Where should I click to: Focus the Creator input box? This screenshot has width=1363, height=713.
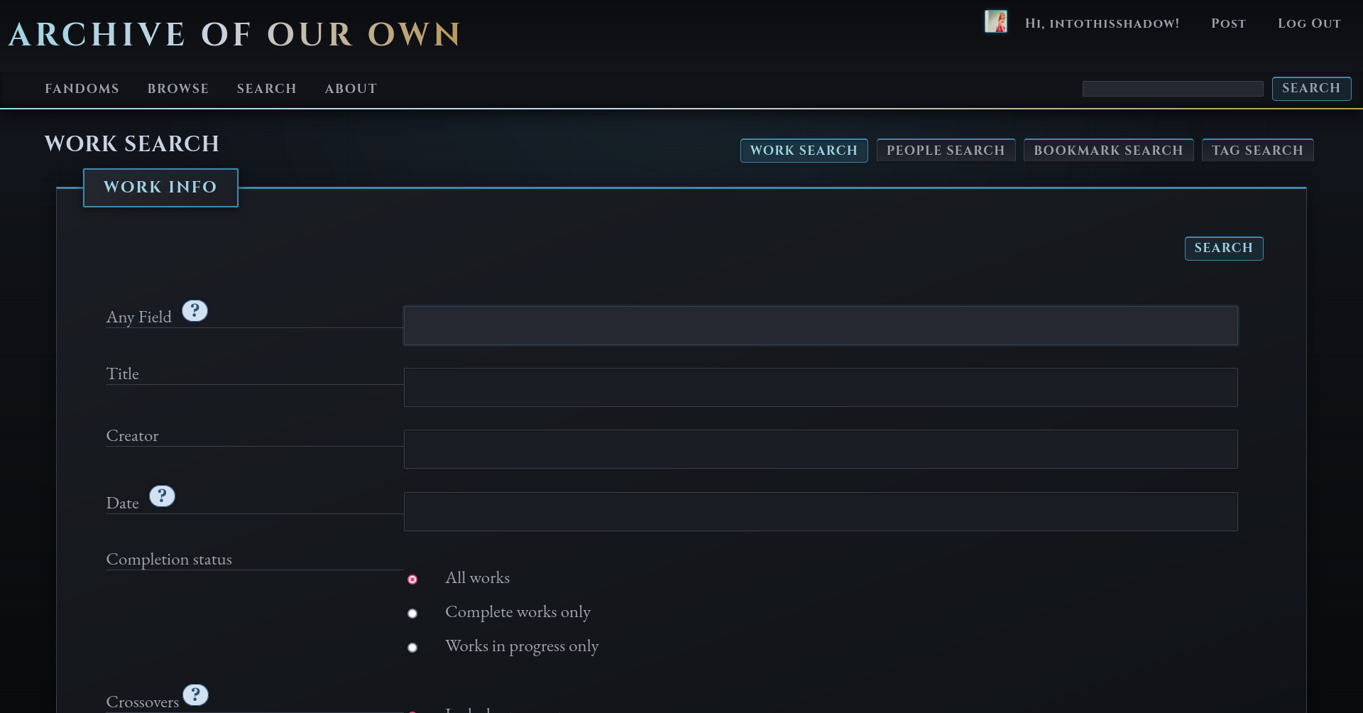point(821,449)
